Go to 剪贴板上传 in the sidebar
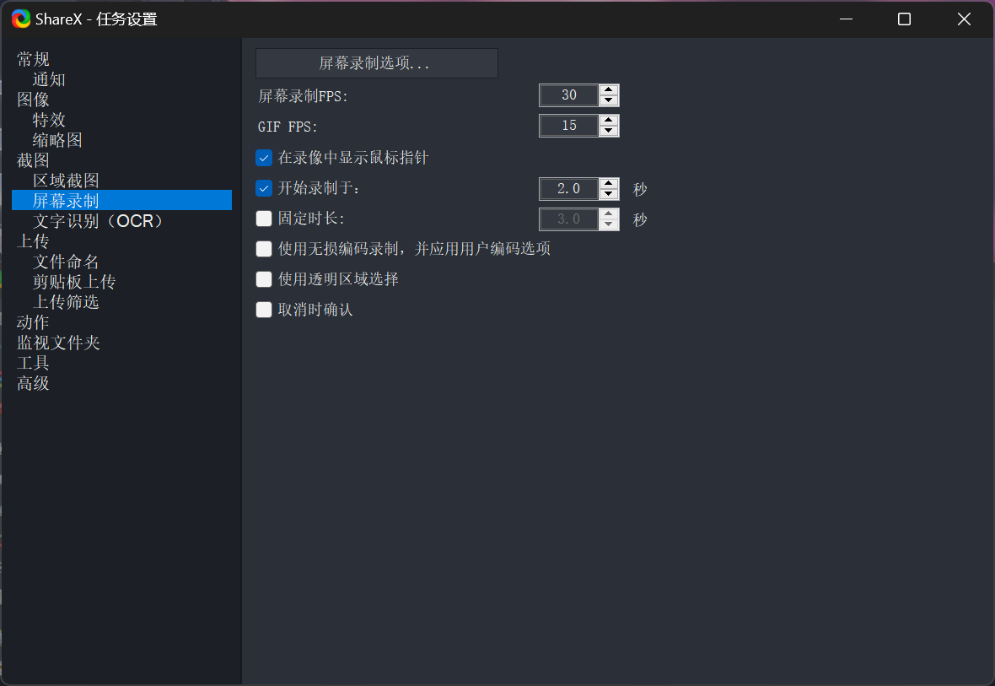This screenshot has height=686, width=995. tap(74, 282)
